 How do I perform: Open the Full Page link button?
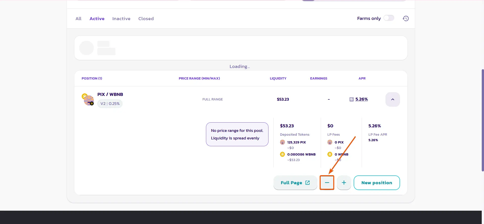(x=295, y=183)
